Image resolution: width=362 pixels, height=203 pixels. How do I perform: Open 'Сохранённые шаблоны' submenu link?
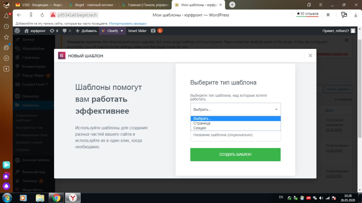[x=27, y=118]
